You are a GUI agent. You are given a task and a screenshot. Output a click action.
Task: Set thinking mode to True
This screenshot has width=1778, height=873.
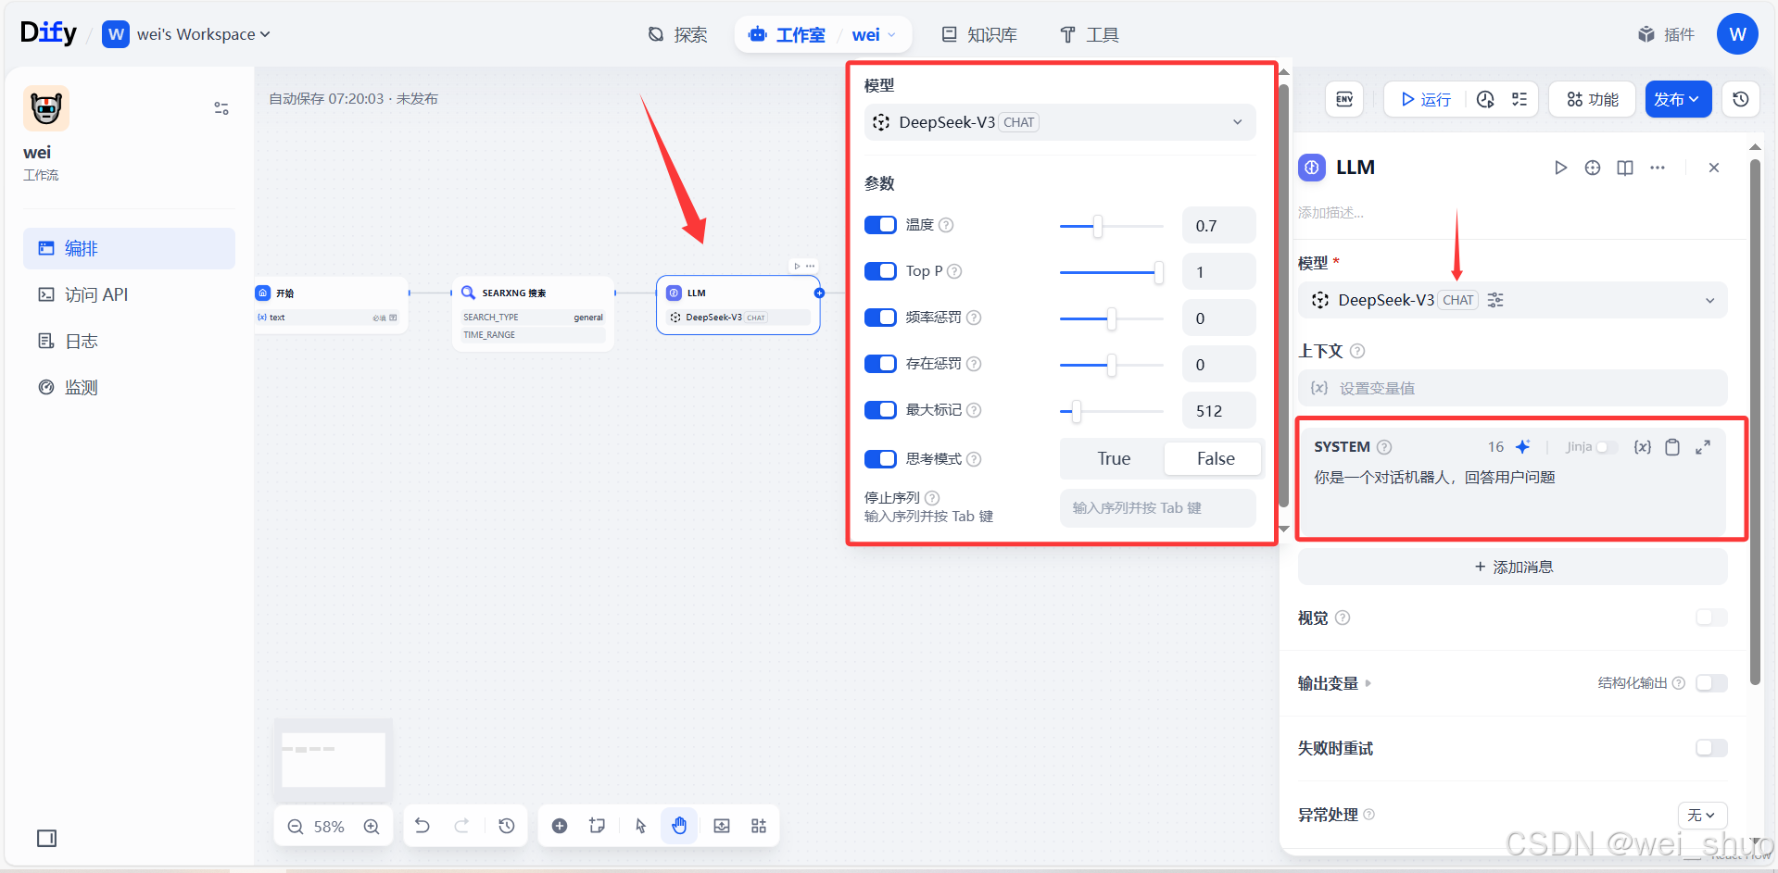click(x=1114, y=459)
